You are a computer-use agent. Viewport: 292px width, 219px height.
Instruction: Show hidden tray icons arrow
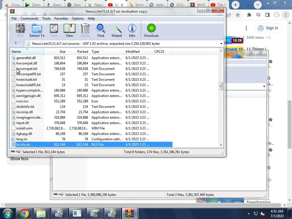[249, 214]
